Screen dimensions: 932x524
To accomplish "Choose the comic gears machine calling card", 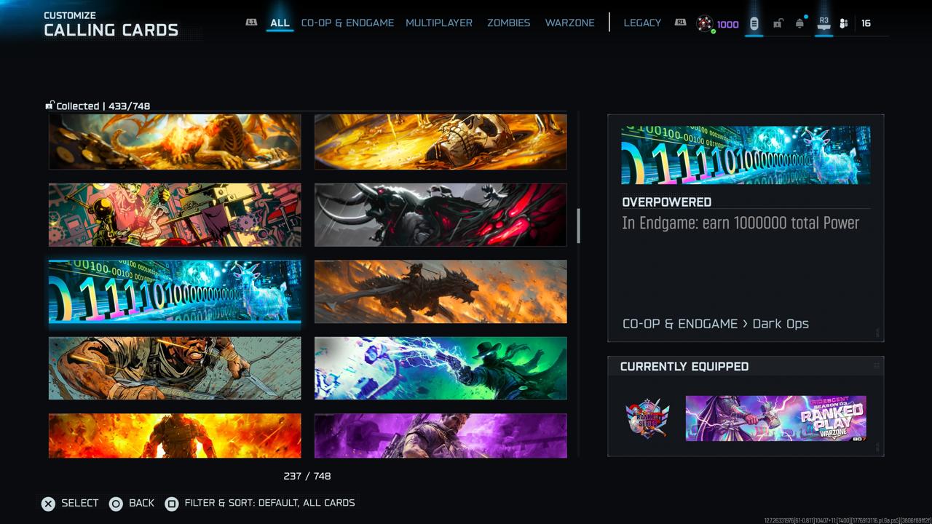I will click(x=175, y=215).
